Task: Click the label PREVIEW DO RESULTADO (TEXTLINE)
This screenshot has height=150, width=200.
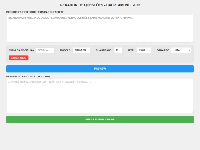Action: pyautogui.click(x=28, y=77)
